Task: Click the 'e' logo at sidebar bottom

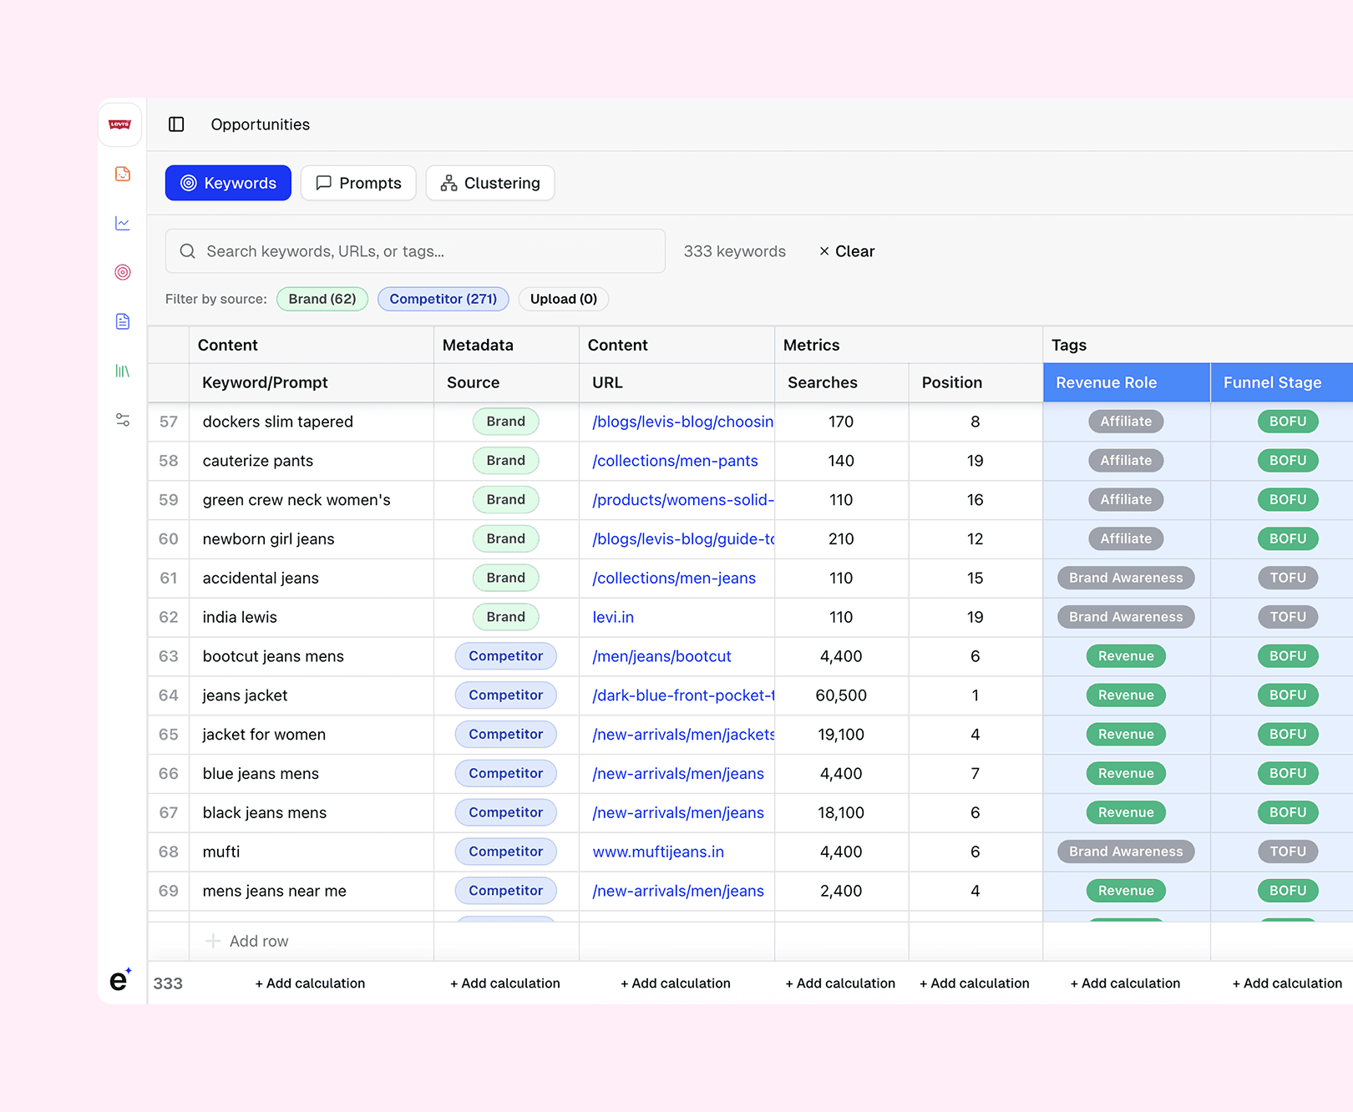Action: coord(120,979)
